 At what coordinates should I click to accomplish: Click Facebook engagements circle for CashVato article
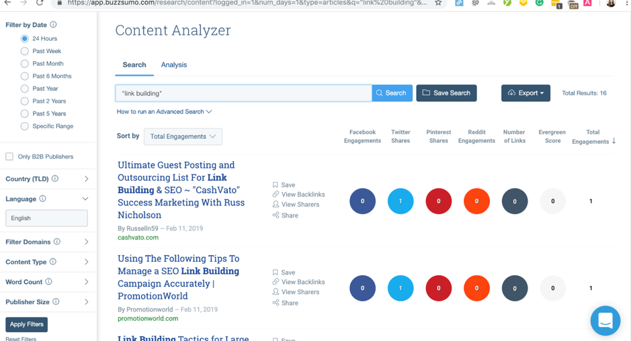pyautogui.click(x=363, y=201)
